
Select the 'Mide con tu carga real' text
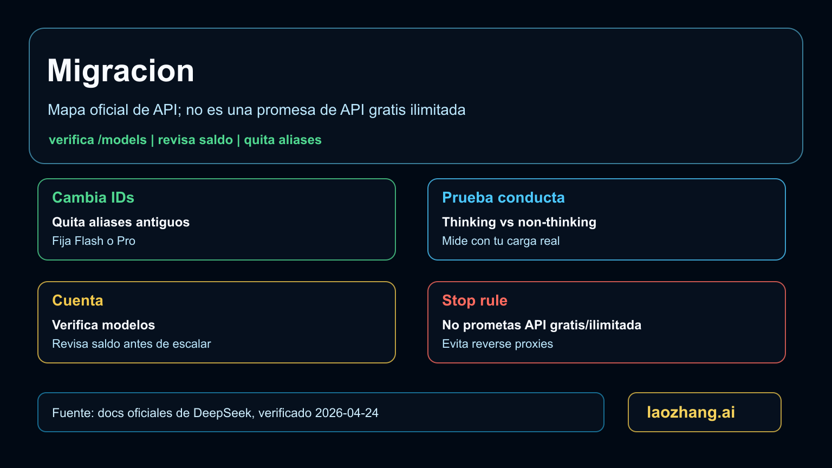(x=500, y=240)
